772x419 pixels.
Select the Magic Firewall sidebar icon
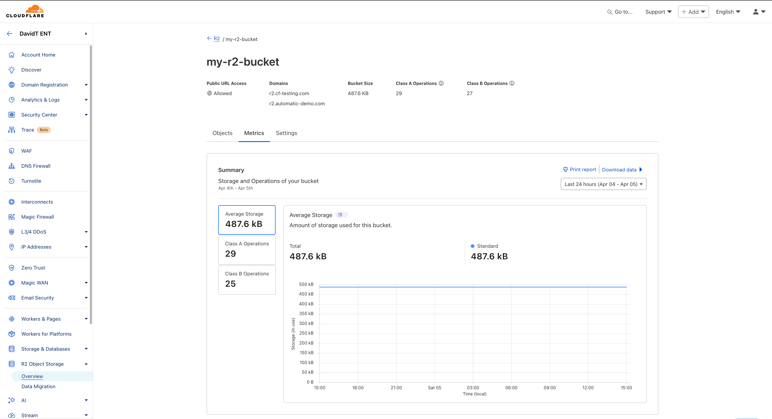point(11,216)
